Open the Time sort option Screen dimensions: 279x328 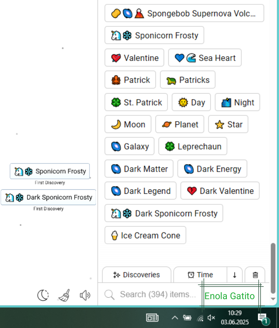coord(200,275)
